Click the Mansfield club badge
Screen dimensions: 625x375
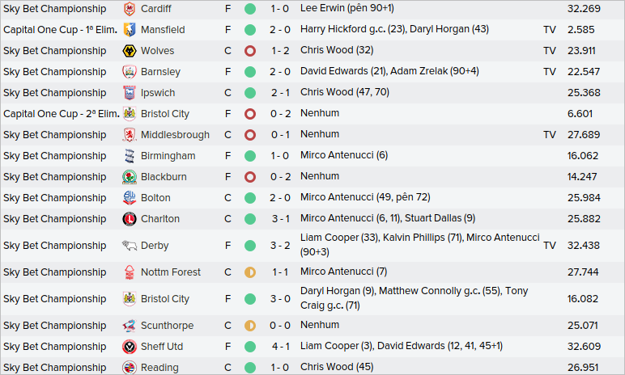[129, 30]
